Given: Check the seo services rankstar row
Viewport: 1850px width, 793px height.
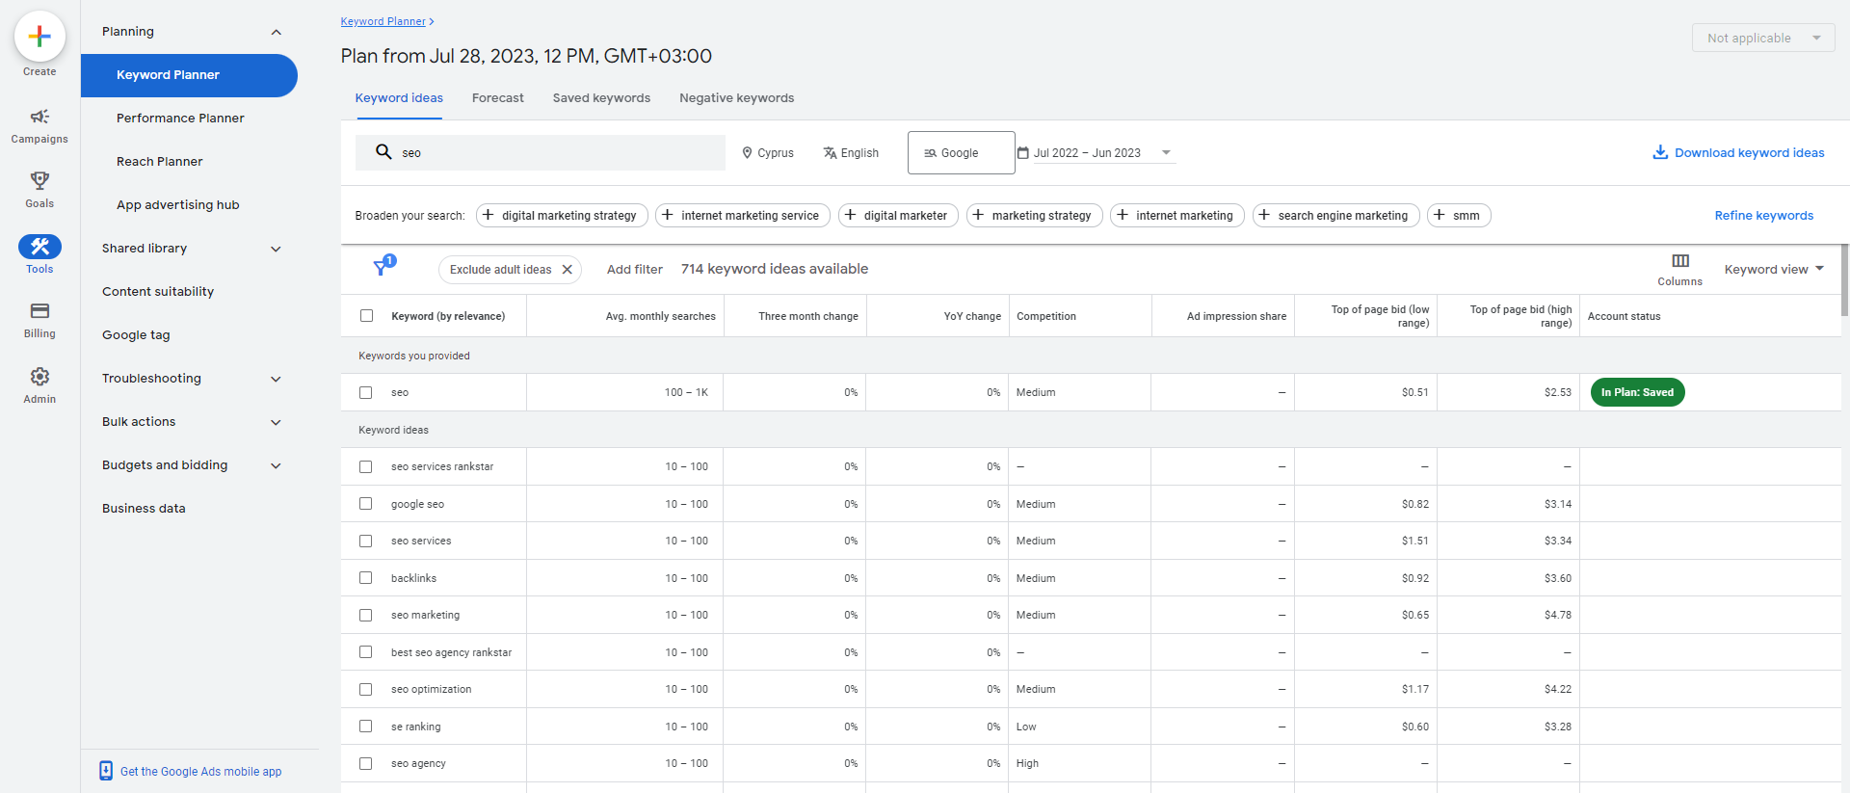Looking at the screenshot, I should point(366,466).
